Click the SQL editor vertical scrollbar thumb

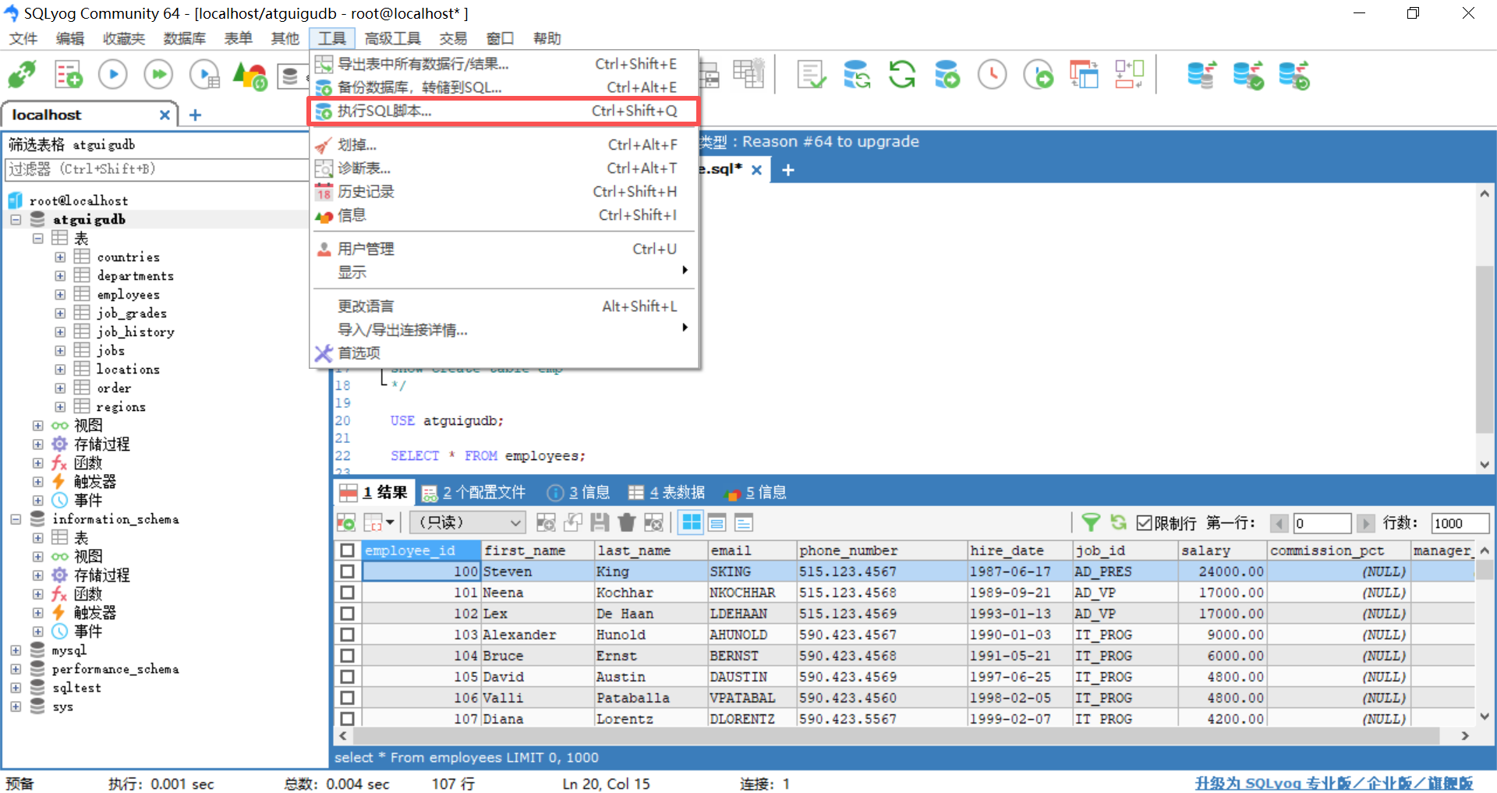pos(1485,349)
